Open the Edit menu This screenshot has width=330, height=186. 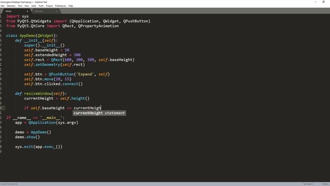tap(3, 6)
